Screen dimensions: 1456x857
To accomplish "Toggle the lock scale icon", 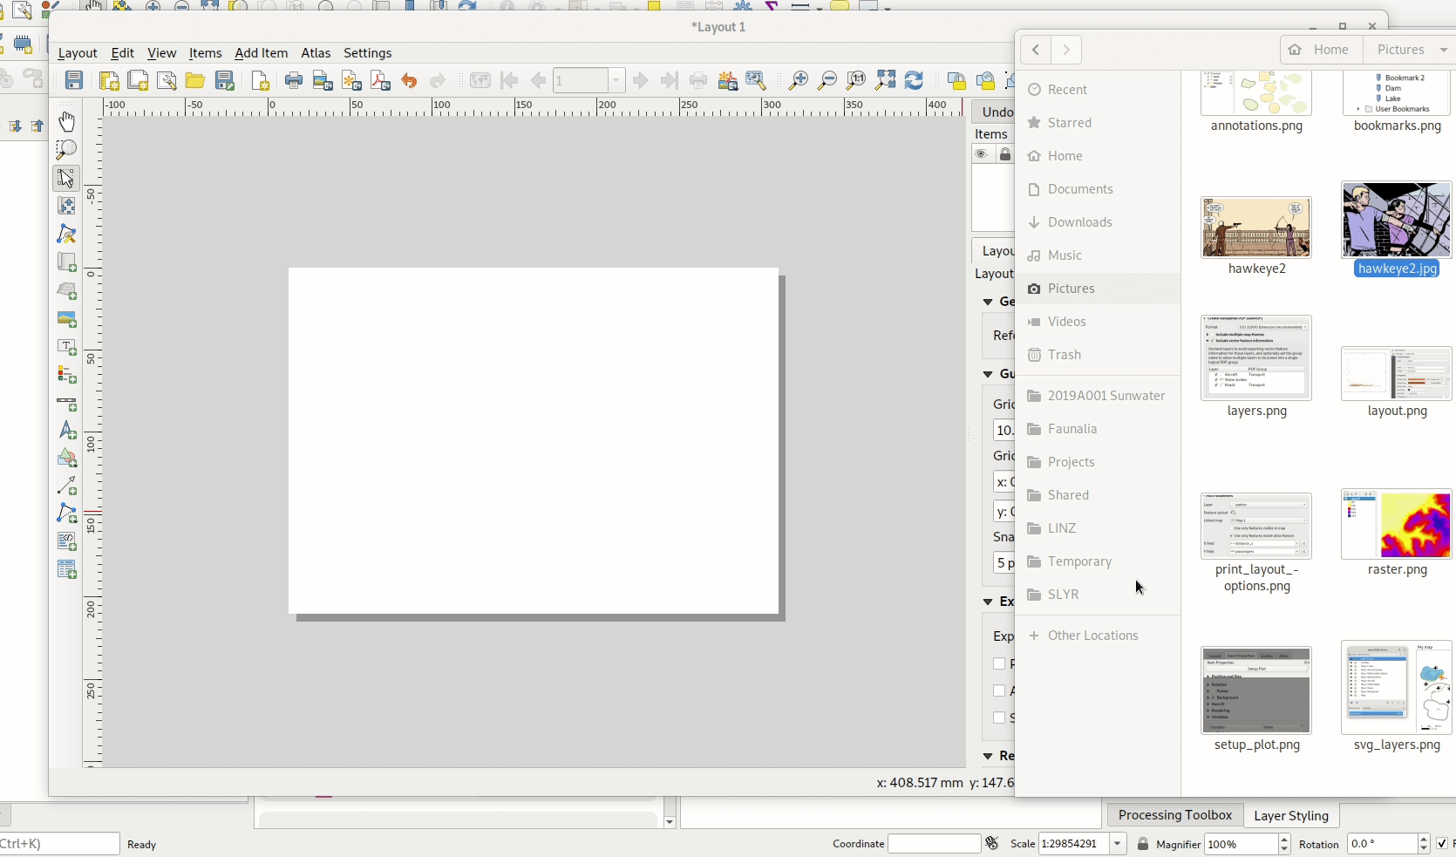I will (1142, 844).
